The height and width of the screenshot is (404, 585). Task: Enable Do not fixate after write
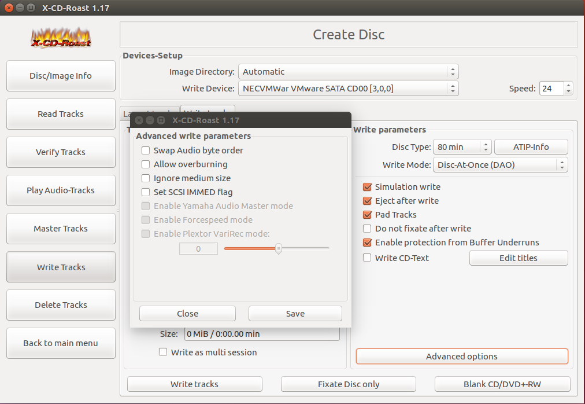367,229
